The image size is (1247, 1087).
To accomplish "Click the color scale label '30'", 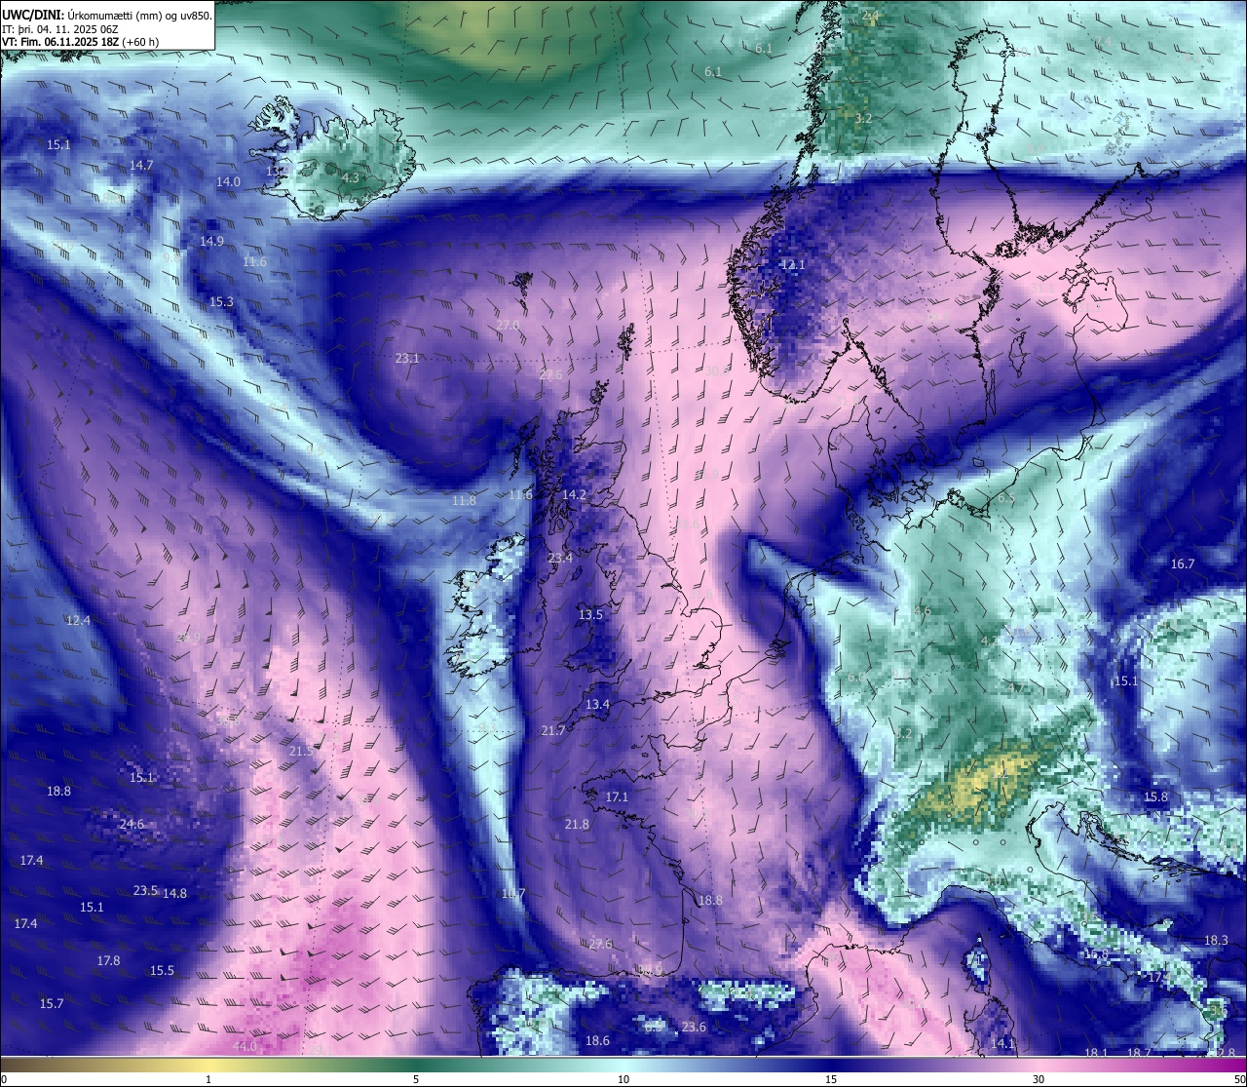I will (x=1039, y=1079).
